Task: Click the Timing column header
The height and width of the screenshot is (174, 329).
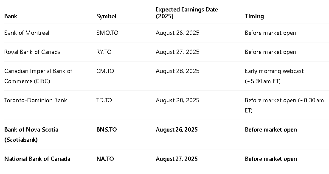Action: point(254,16)
